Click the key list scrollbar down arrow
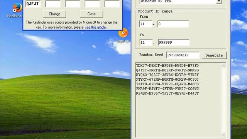The height and width of the screenshot is (139, 247). coord(223,135)
